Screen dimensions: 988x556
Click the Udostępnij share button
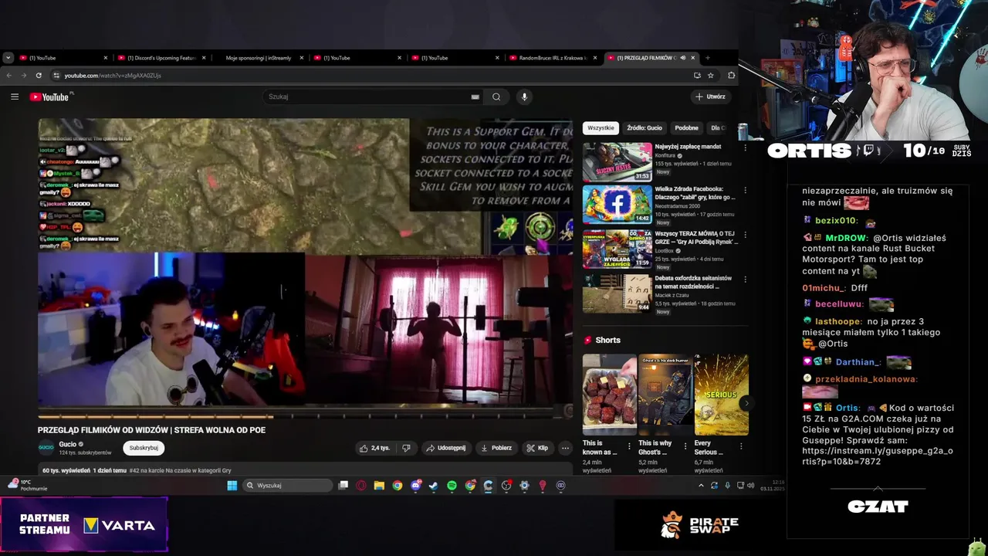coord(445,448)
